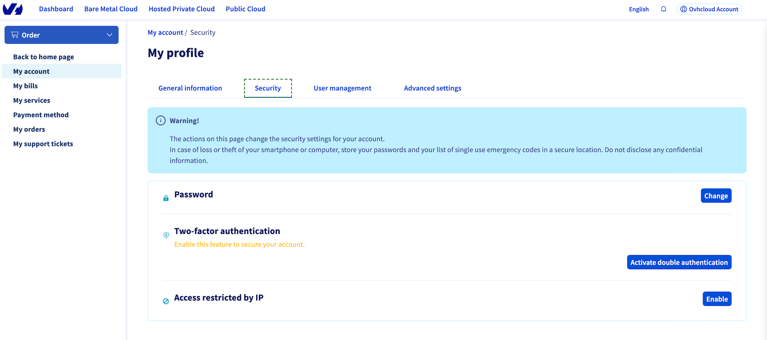
Task: Go Back to home page
Action: [x=43, y=57]
